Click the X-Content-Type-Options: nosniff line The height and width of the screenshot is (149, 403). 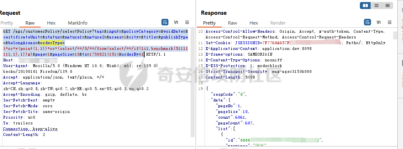244,60
